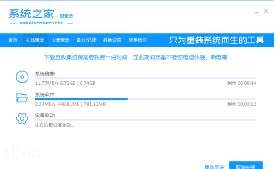This screenshot has height=169, width=275.
Task: Click the 剩余 00:09:44 remaining time
Action: (242, 83)
